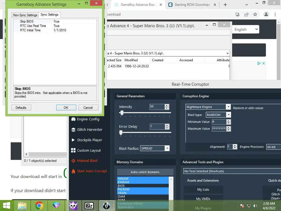Click the Manual Blast crosshair icon
Viewport: 281px width, 211px height.
click(x=73, y=161)
